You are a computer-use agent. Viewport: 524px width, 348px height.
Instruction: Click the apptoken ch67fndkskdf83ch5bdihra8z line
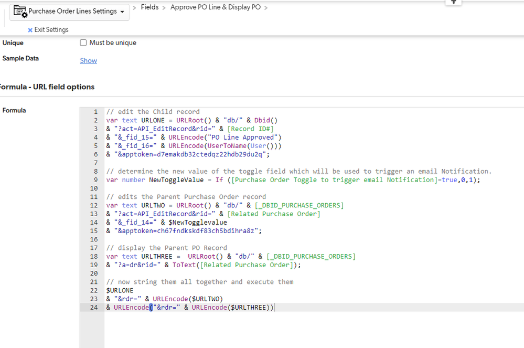184,231
